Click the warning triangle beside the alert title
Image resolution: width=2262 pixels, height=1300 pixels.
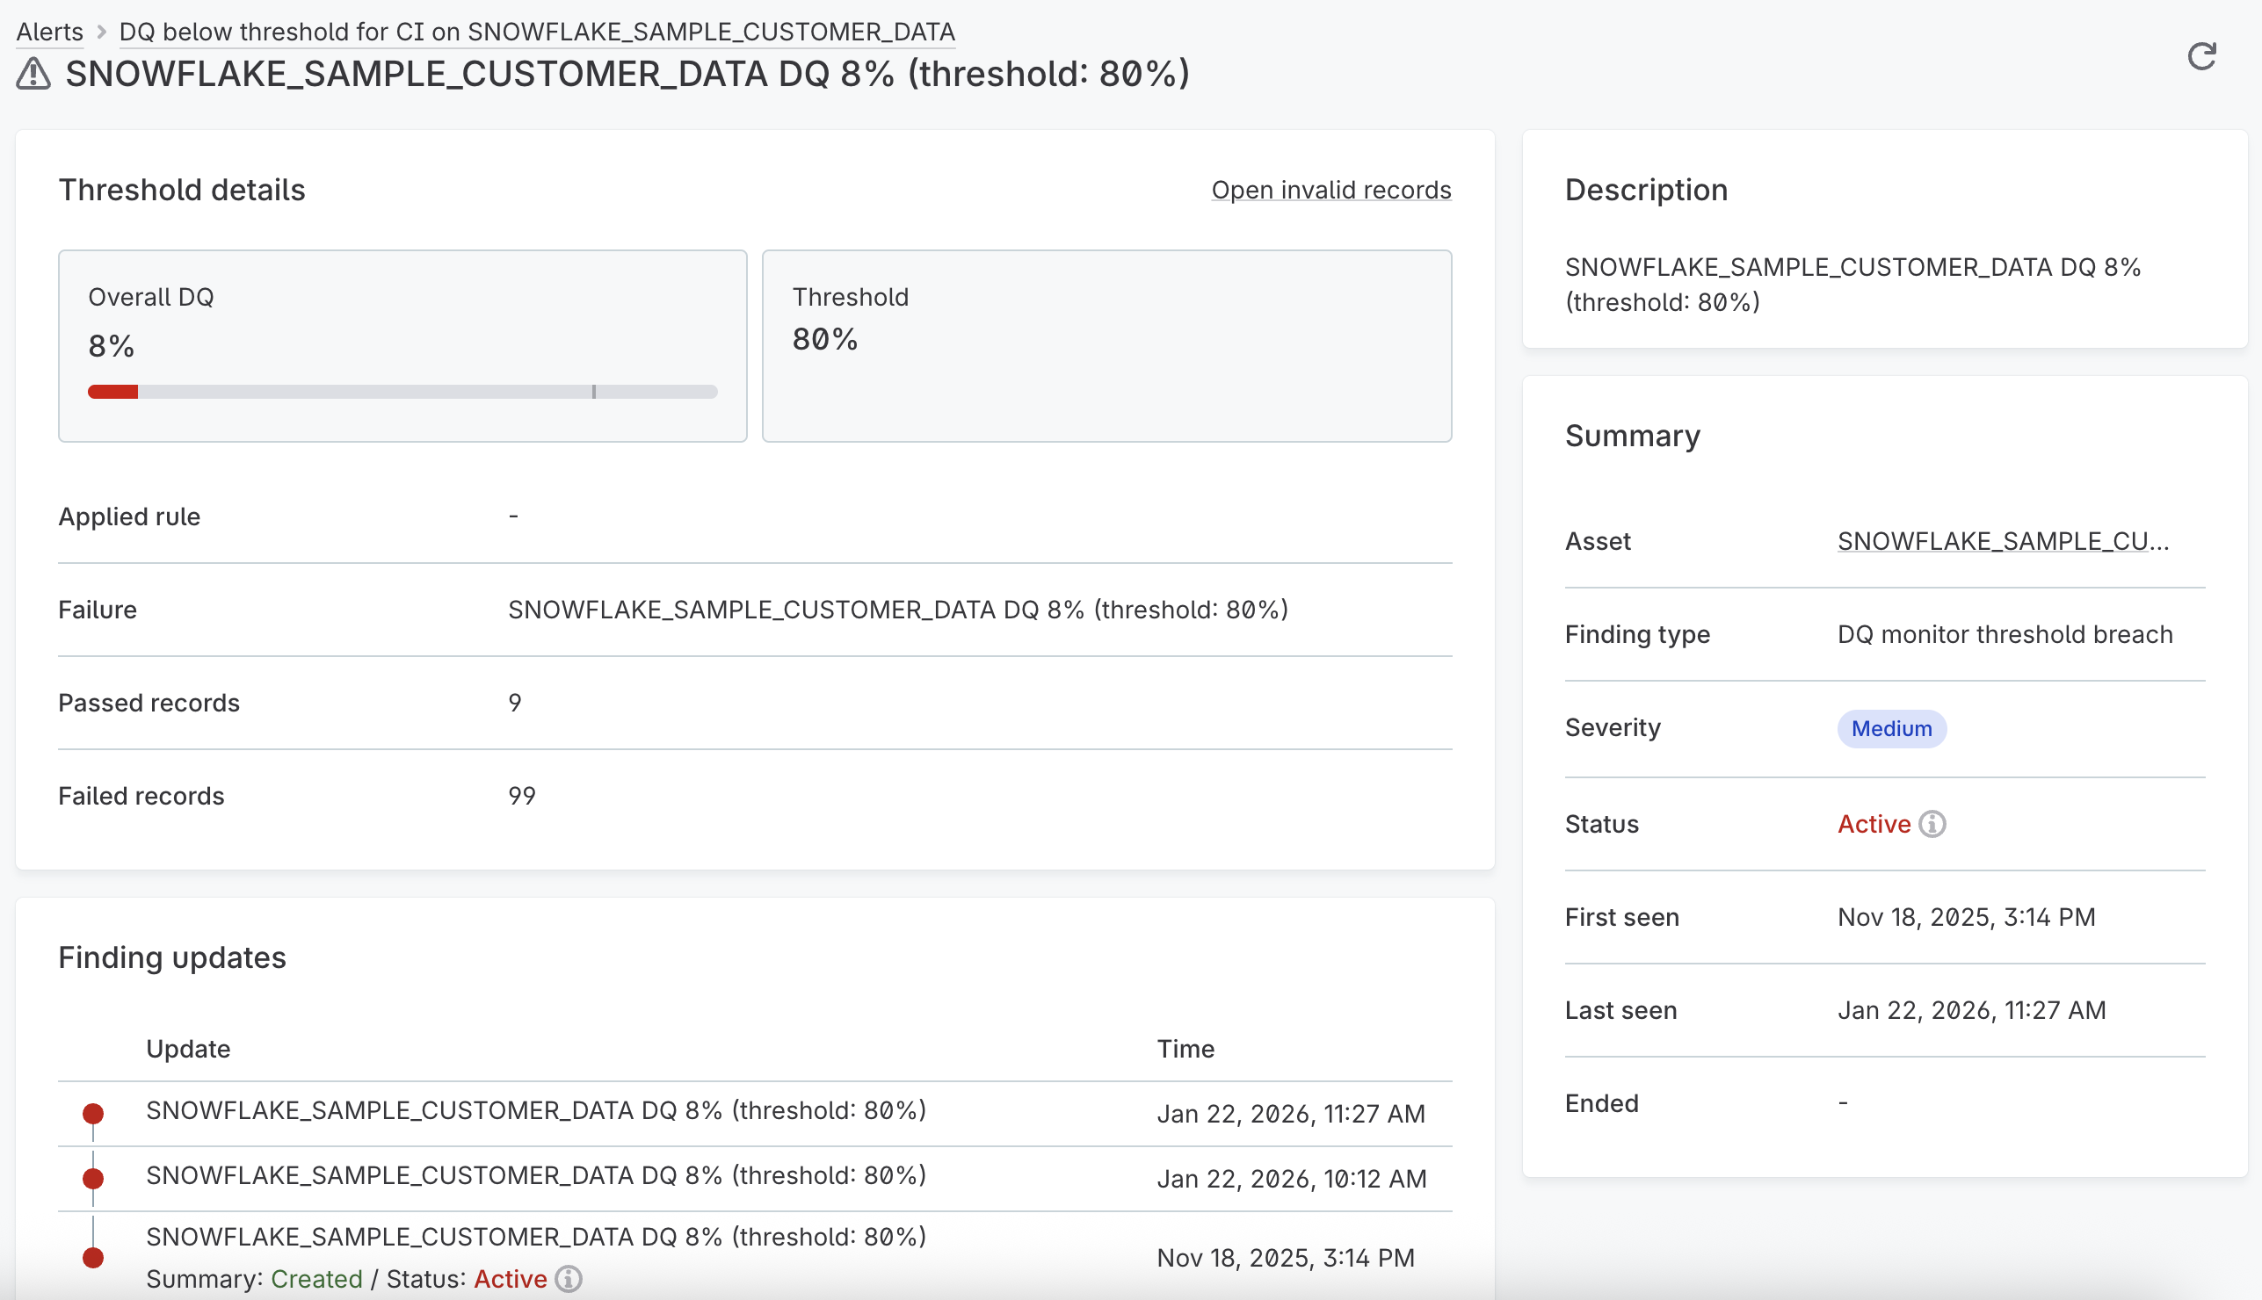click(33, 74)
